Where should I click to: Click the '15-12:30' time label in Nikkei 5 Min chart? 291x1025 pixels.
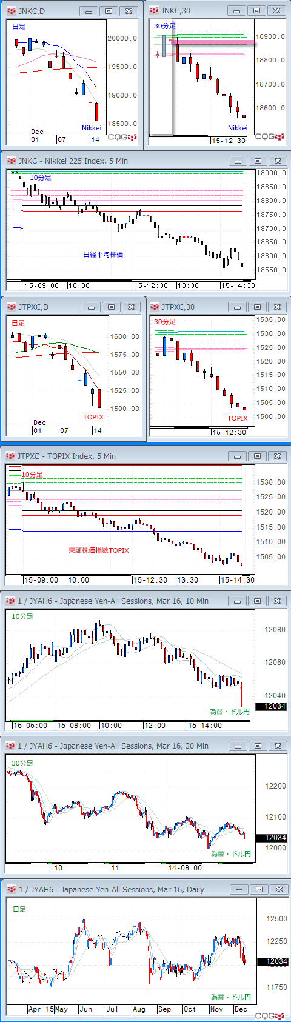pyautogui.click(x=150, y=285)
